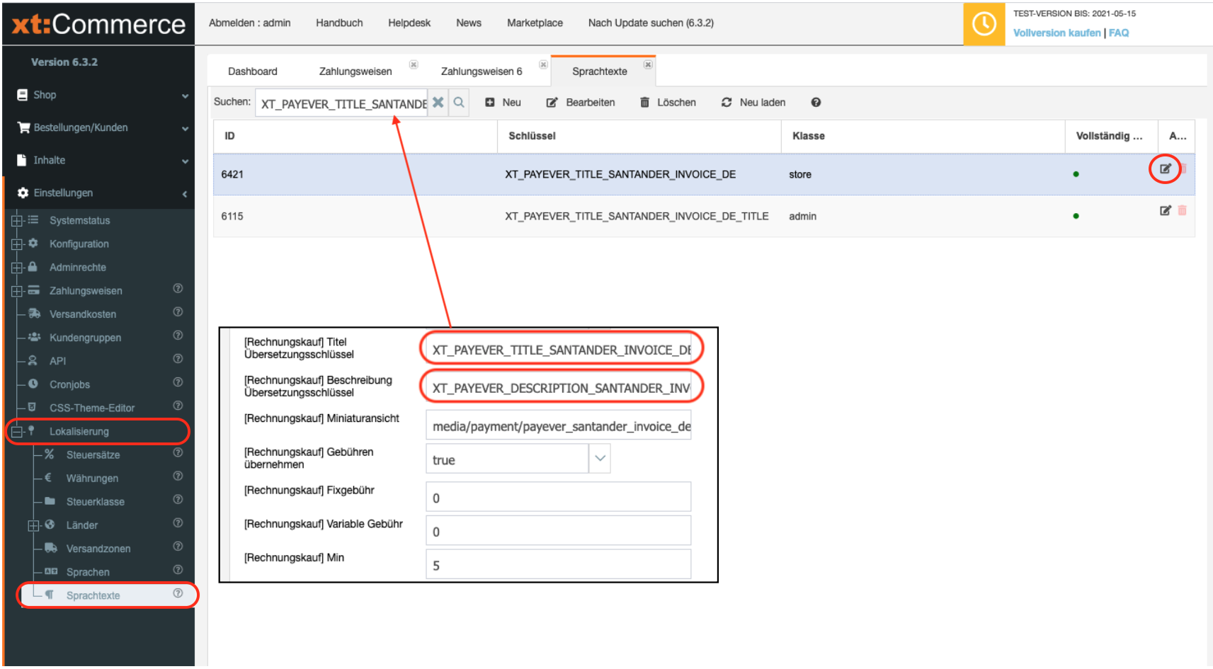
Task: Close the Zahlungsweisen tab
Action: (414, 64)
